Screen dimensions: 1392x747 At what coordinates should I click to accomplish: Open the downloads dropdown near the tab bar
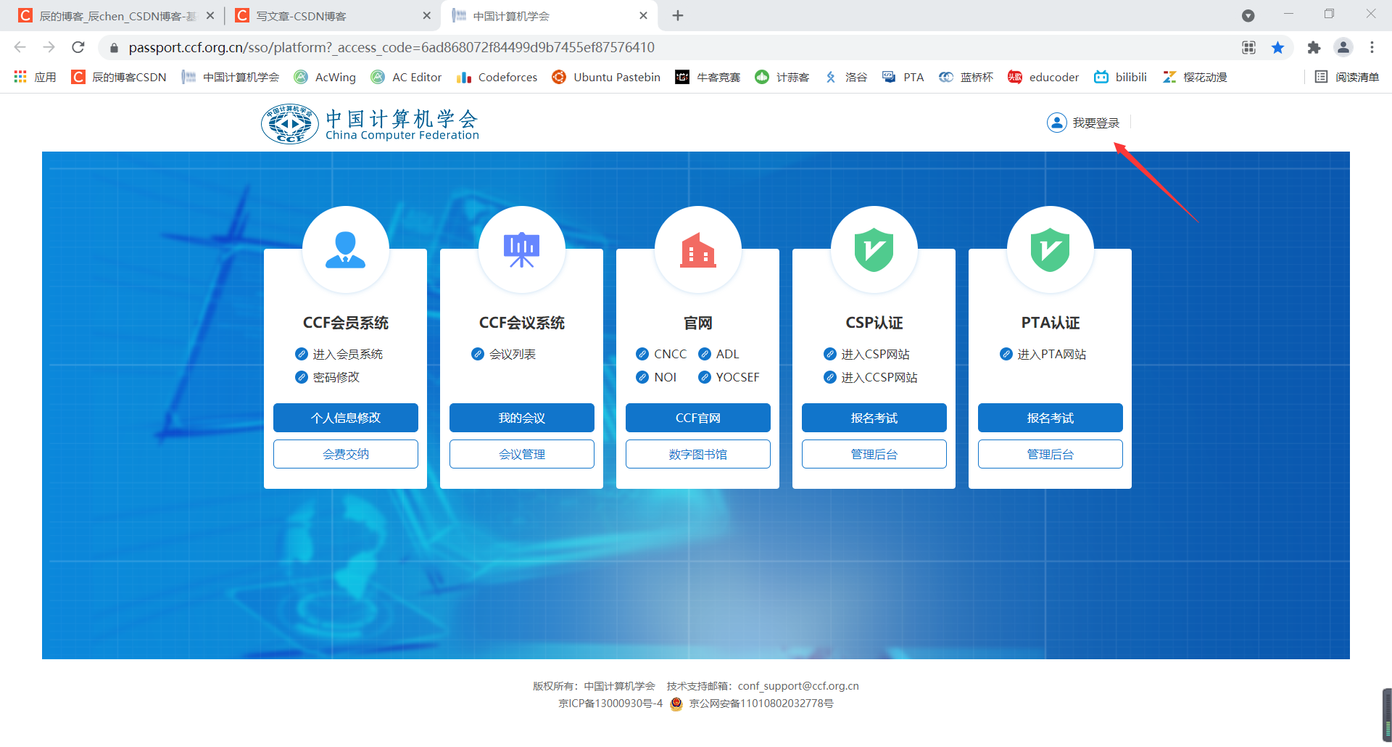tap(1248, 15)
